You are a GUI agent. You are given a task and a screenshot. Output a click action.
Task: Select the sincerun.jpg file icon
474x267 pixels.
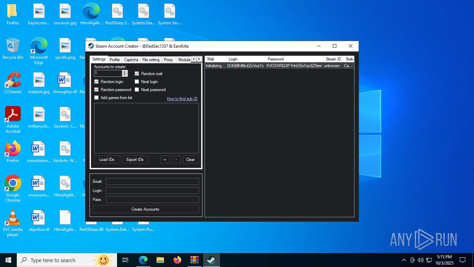[65, 14]
